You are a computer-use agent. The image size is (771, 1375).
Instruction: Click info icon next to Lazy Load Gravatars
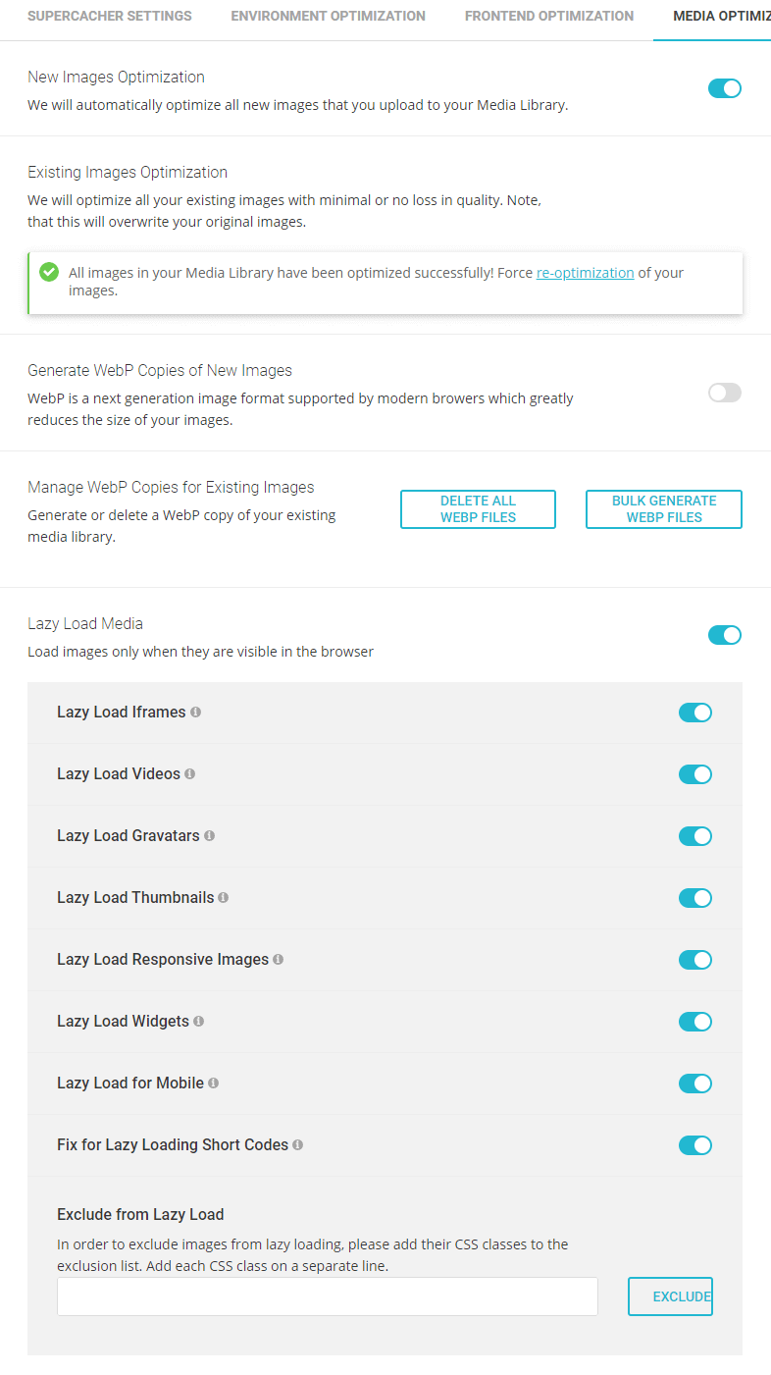(x=209, y=836)
